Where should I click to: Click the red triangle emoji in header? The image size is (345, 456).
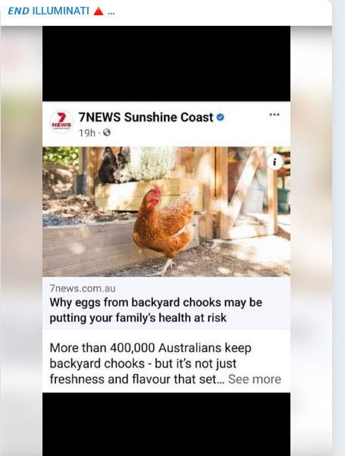99,11
